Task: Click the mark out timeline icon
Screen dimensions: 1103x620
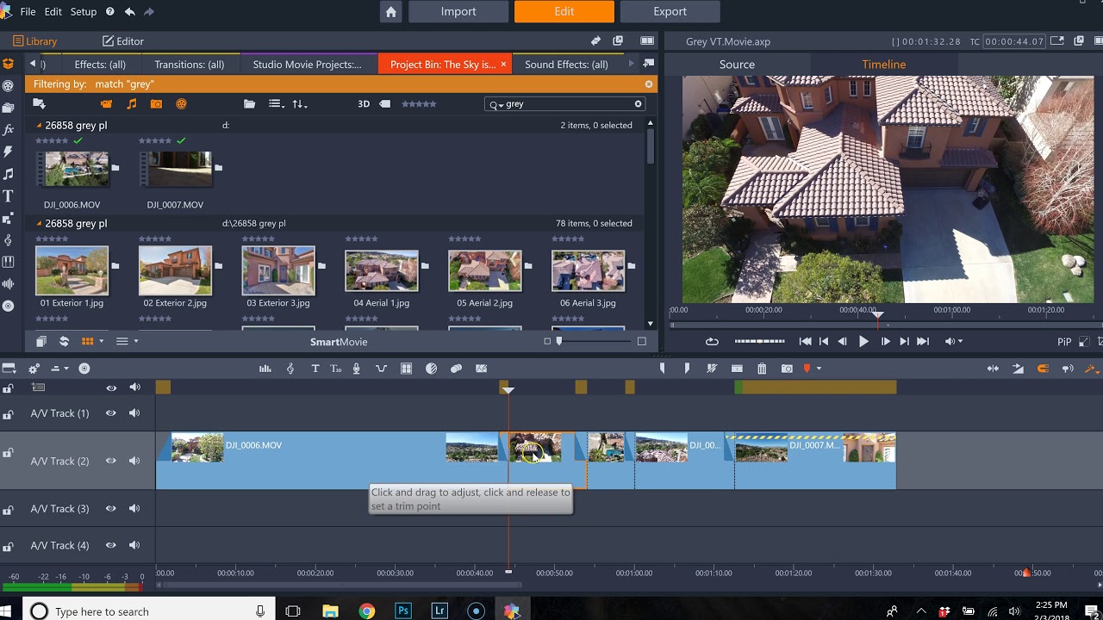Action: pyautogui.click(x=687, y=369)
